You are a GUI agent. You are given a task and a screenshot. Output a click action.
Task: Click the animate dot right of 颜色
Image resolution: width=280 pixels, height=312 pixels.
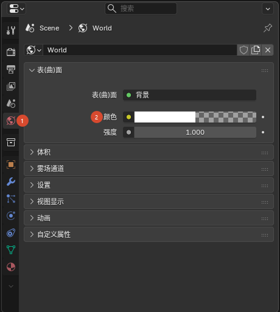coord(263,117)
